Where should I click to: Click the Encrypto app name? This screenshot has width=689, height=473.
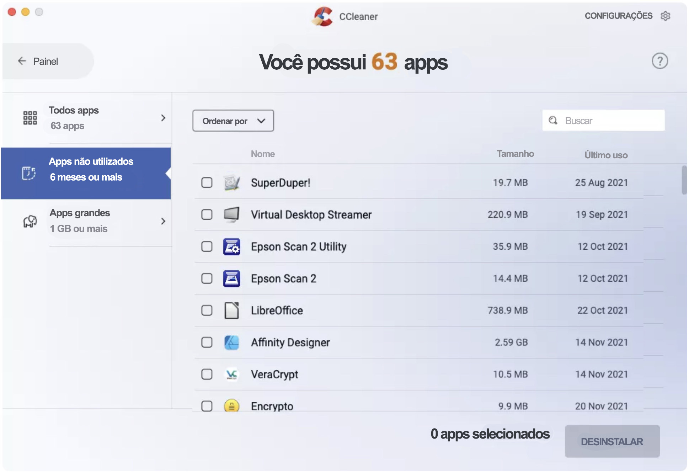pos(272,406)
